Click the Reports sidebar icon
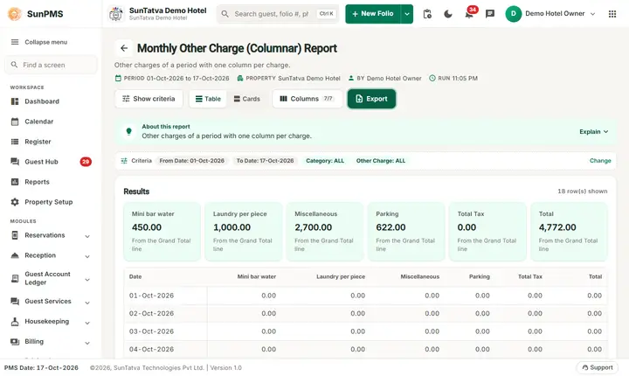This screenshot has height=376, width=629. [x=15, y=182]
